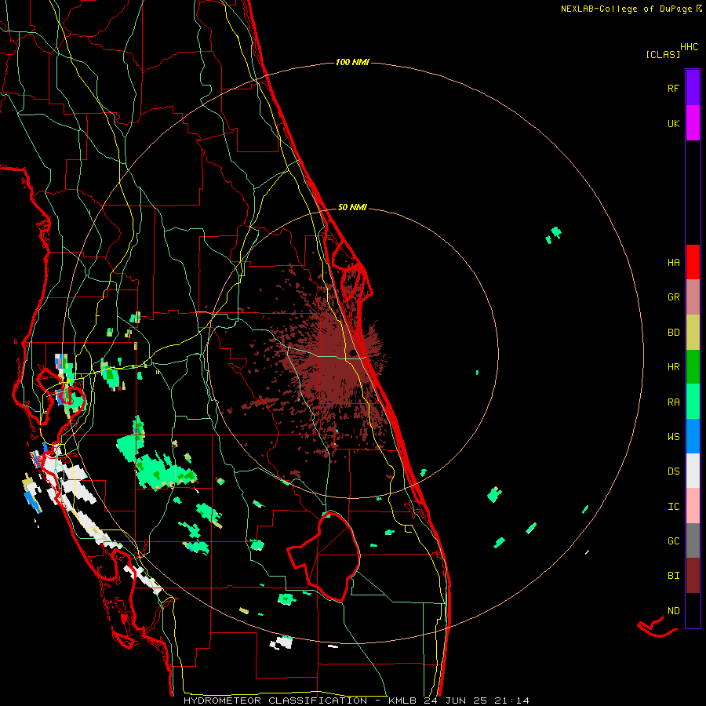Click the ND legend label
Viewport: 706px width, 706px height.
coord(674,611)
